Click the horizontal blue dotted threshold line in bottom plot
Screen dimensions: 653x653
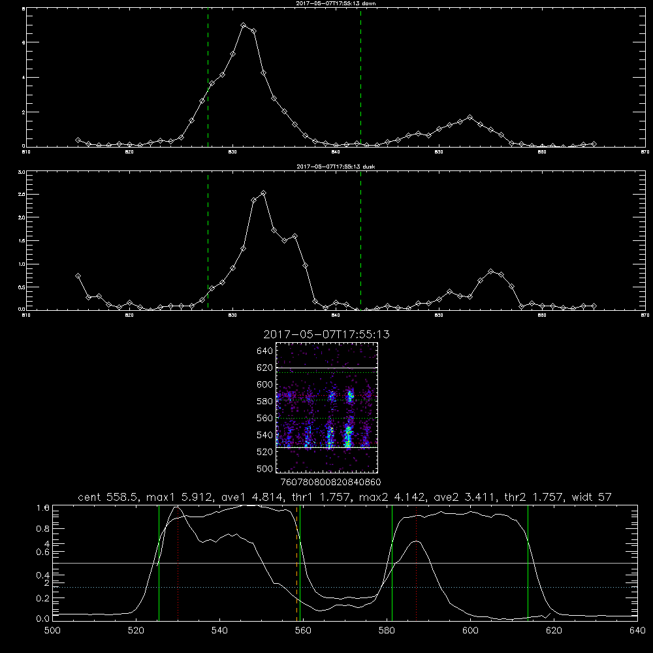click(345, 587)
